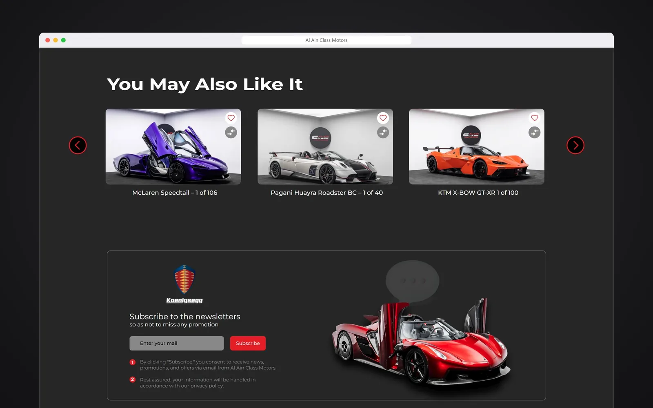
Task: Click the Koenigsegg wordmark text
Action: point(184,300)
